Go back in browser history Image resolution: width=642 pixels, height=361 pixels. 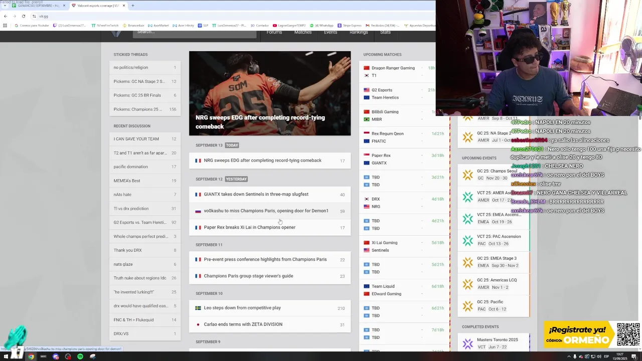click(x=5, y=16)
